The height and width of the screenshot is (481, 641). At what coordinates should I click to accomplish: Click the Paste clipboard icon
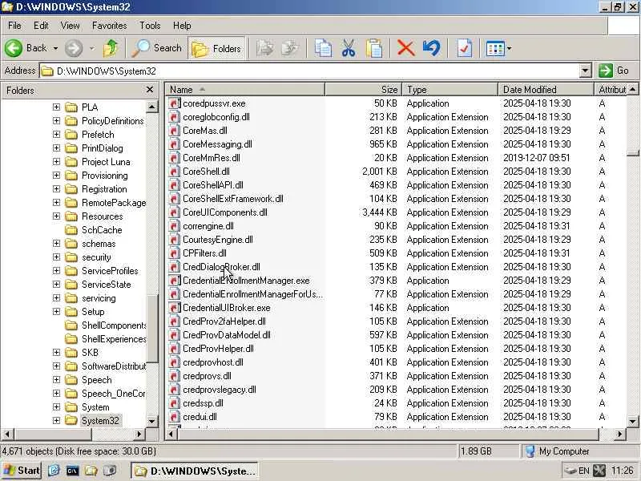point(374,48)
